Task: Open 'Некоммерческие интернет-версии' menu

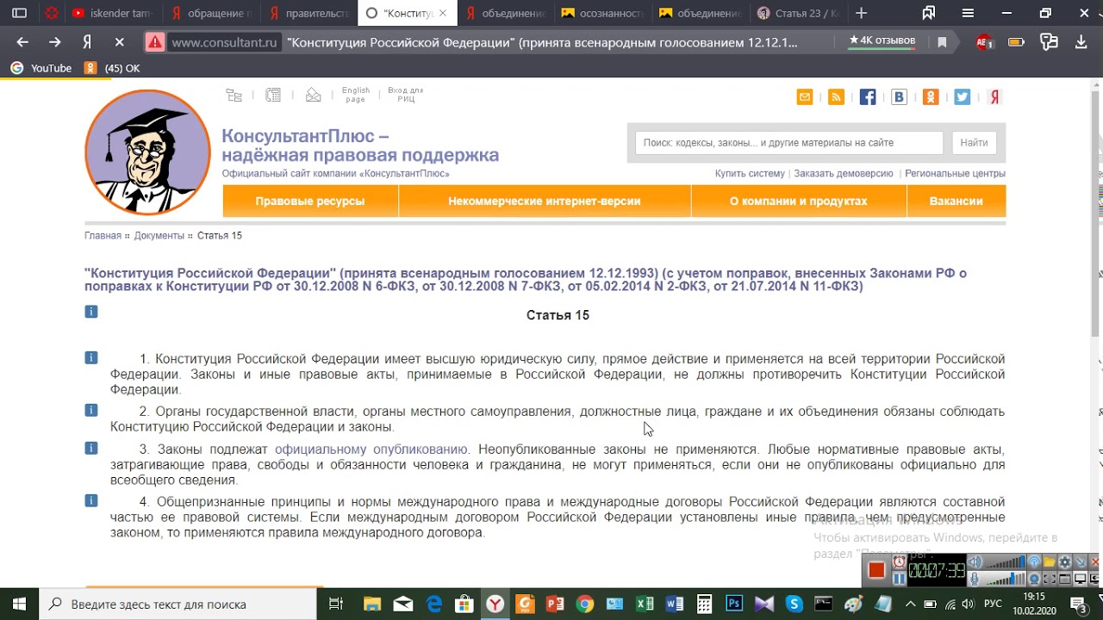Action: point(545,201)
